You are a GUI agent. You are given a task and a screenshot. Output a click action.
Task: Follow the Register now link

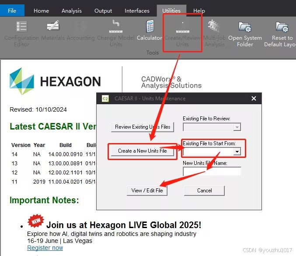[x=45, y=248]
